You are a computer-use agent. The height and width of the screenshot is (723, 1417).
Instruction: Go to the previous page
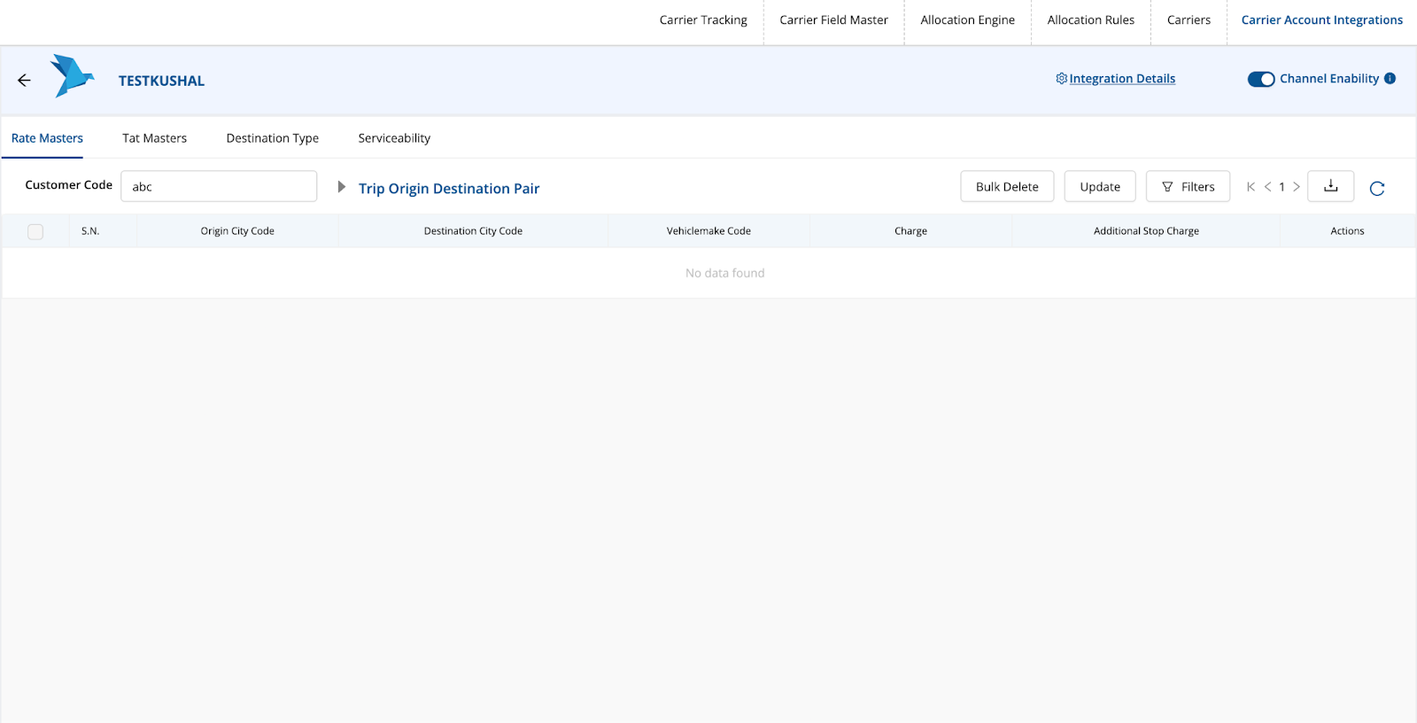click(x=1267, y=187)
